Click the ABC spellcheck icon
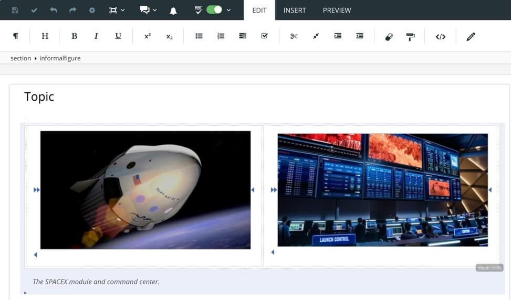The image size is (511, 300). tap(198, 10)
